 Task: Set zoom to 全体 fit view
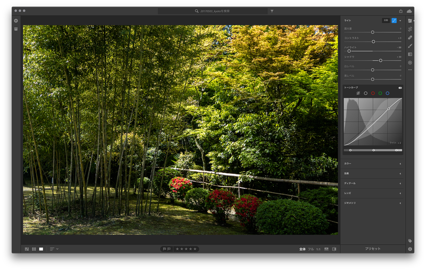(302, 249)
